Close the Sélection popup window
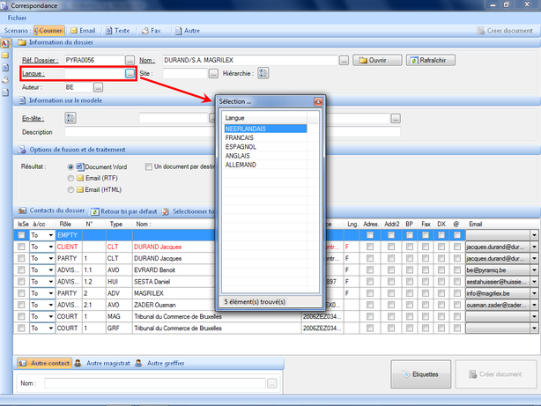 [319, 101]
